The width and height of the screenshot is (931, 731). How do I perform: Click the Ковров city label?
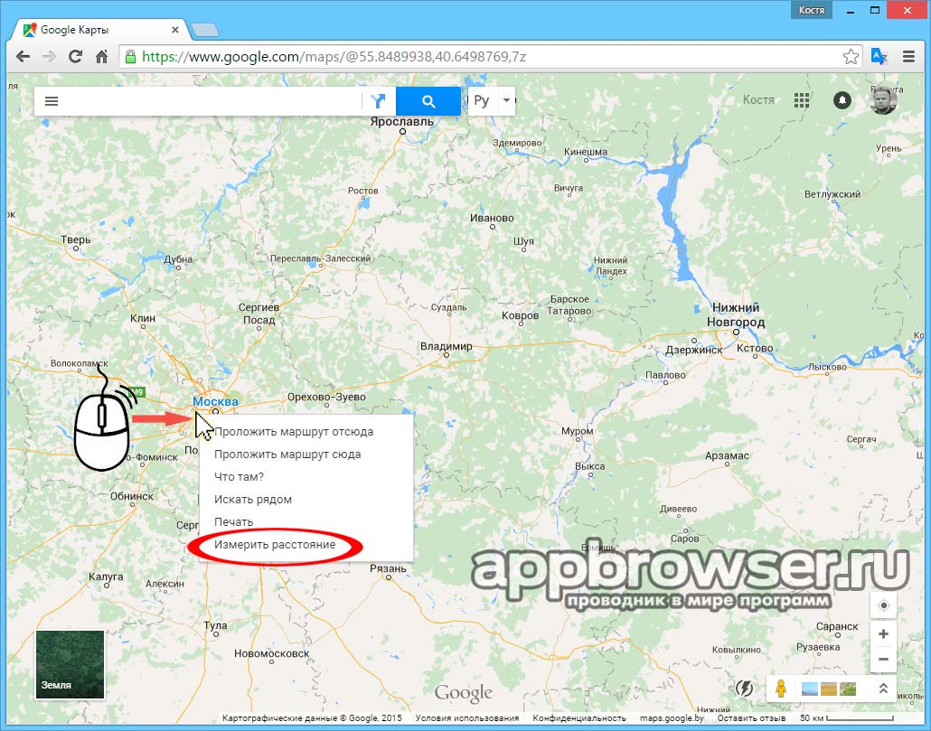[520, 315]
